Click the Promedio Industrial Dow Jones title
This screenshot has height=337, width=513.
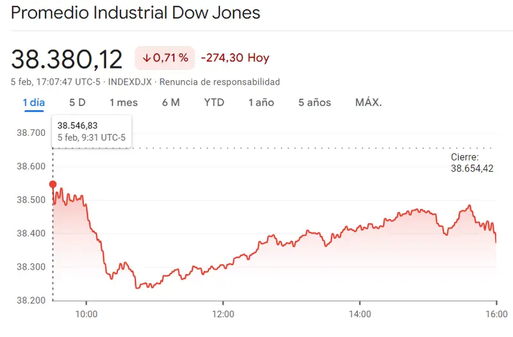point(136,13)
